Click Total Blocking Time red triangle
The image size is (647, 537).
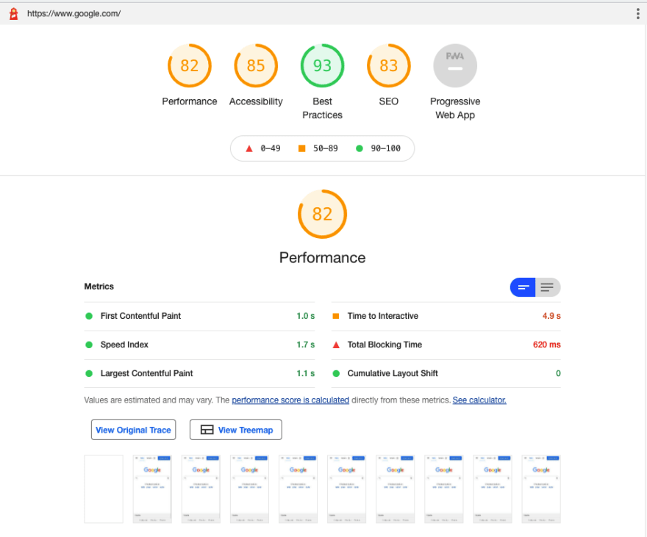pyautogui.click(x=336, y=345)
